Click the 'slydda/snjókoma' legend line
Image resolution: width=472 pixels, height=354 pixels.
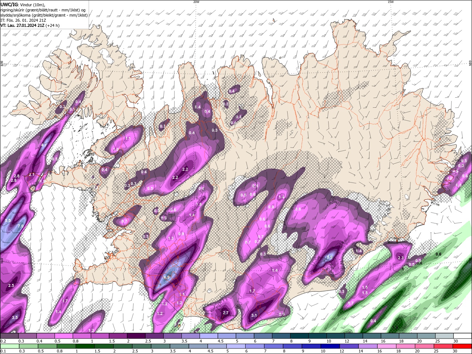44,15
